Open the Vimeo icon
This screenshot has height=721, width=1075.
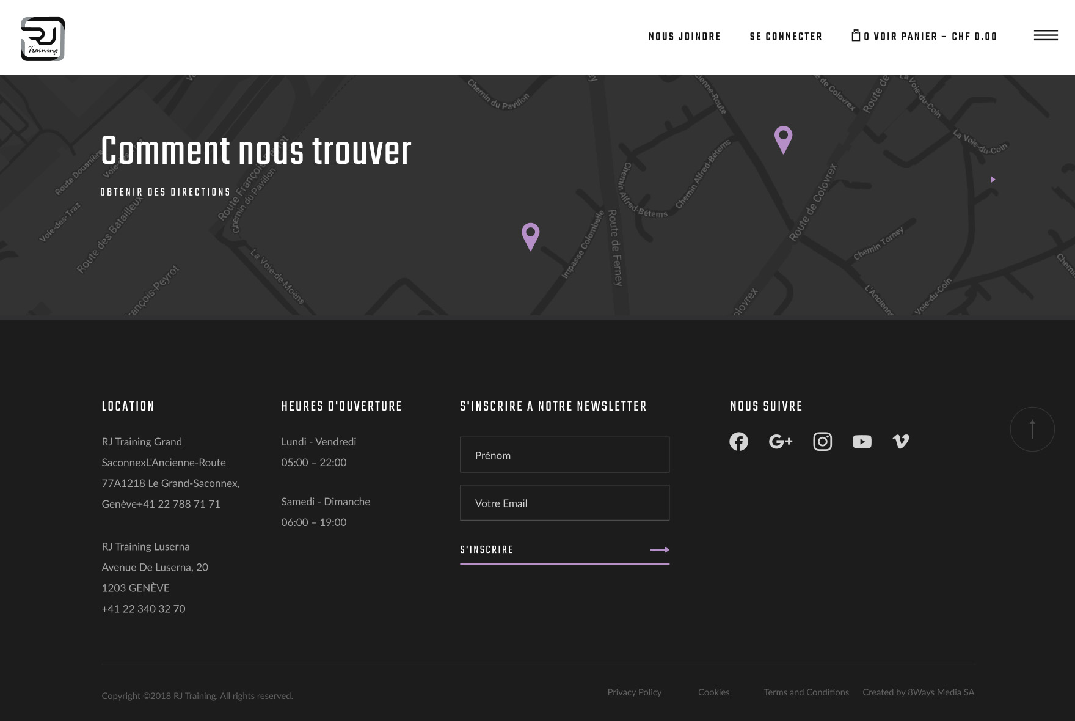pyautogui.click(x=901, y=442)
